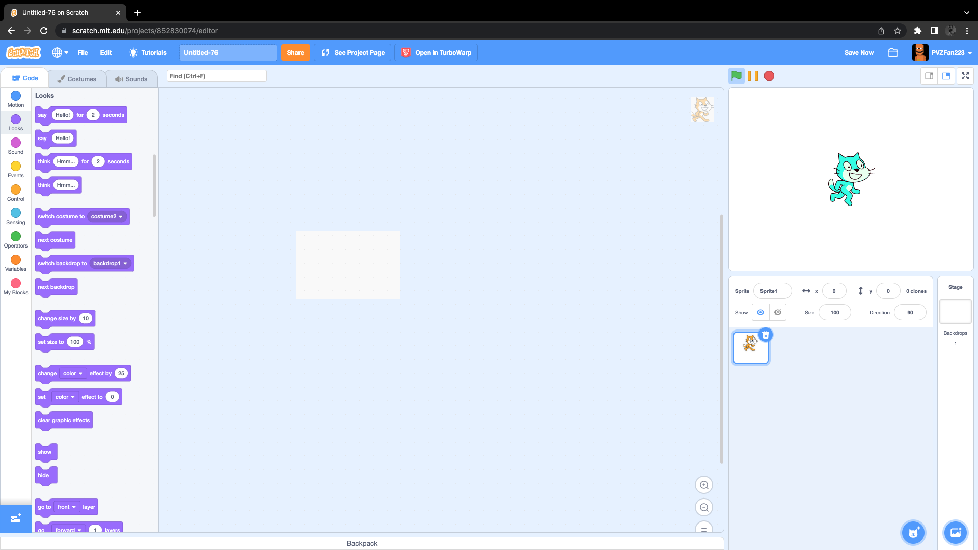Hide the sprite with the crossed-eye icon
Screen dimensions: 978x550
coord(778,312)
